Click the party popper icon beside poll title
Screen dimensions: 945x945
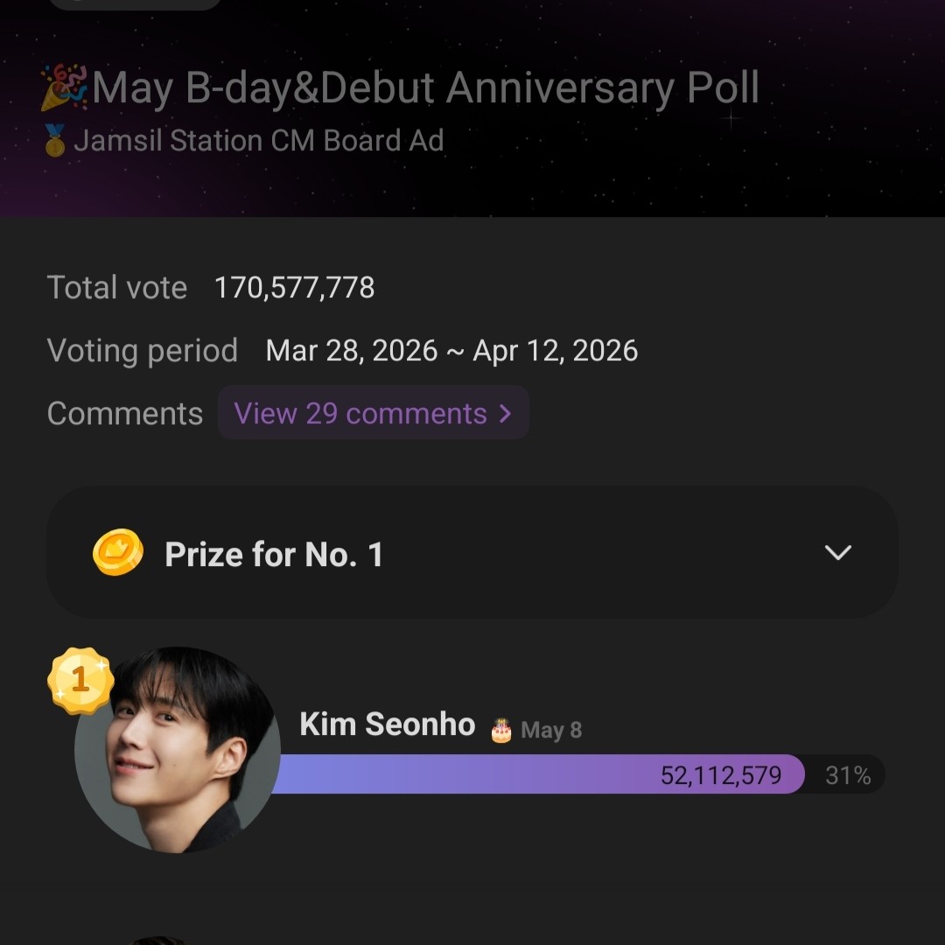65,88
